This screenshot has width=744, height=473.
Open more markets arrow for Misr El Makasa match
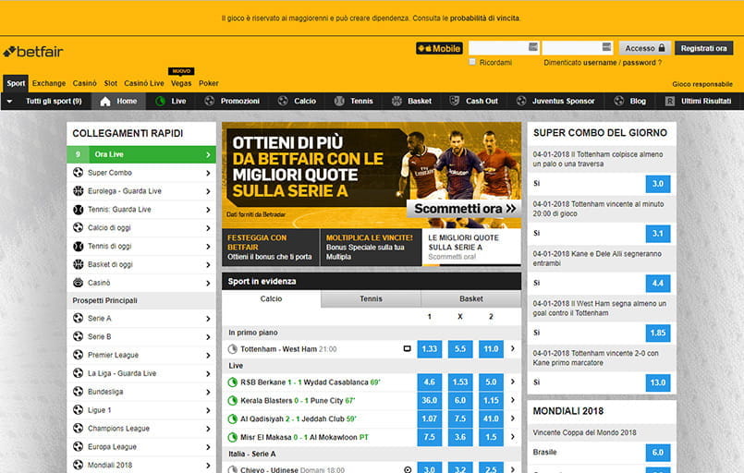(513, 436)
